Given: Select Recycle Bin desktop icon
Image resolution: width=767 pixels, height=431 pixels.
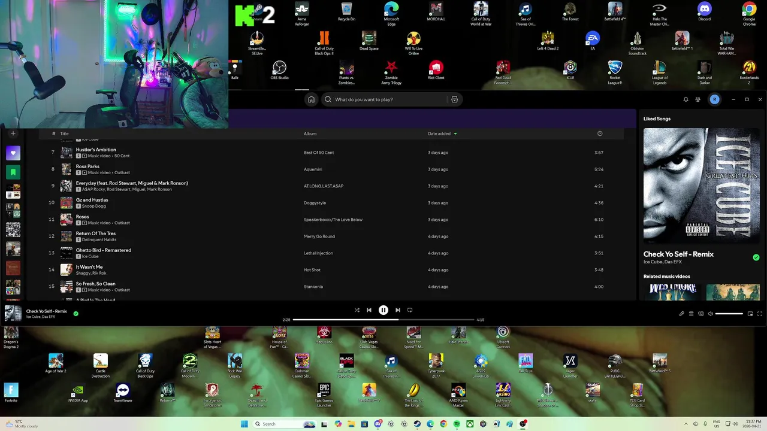Looking at the screenshot, I should tap(346, 12).
